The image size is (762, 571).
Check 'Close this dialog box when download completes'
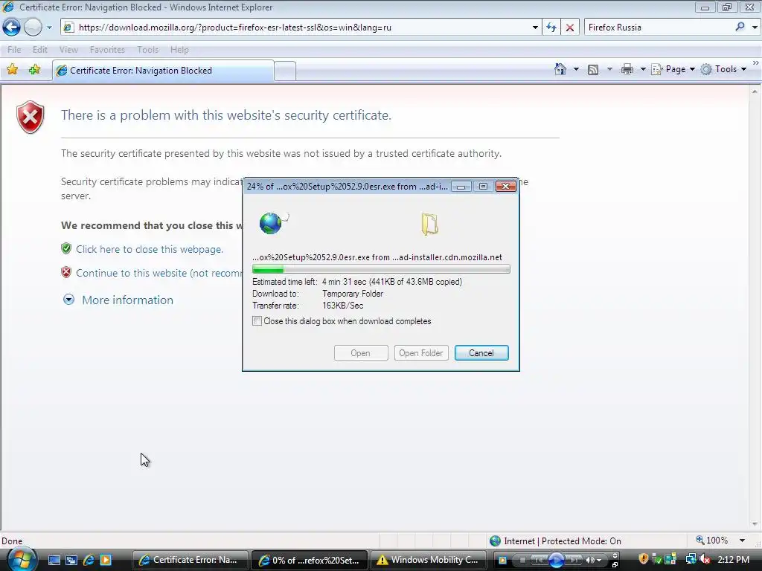click(x=257, y=321)
